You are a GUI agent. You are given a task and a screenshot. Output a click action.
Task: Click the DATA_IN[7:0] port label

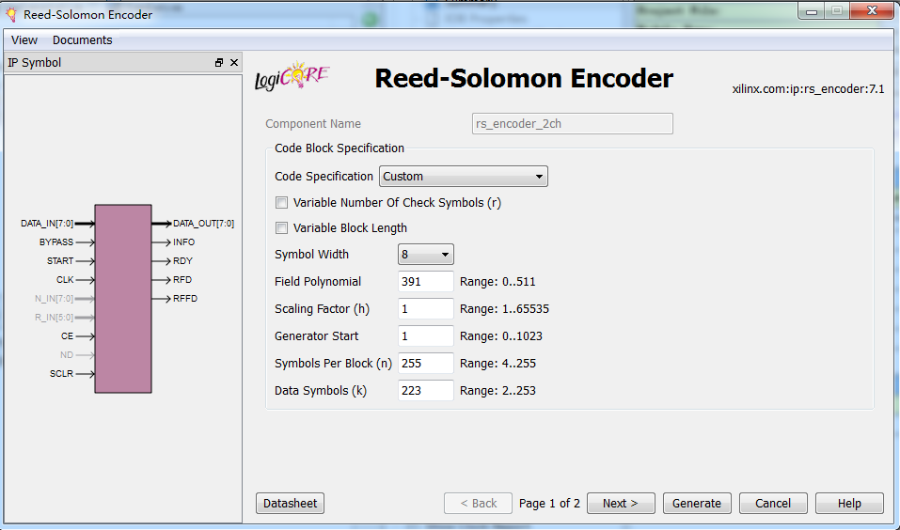click(x=47, y=223)
